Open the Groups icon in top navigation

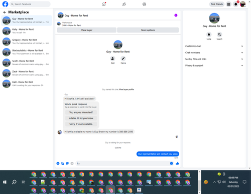(144, 4)
